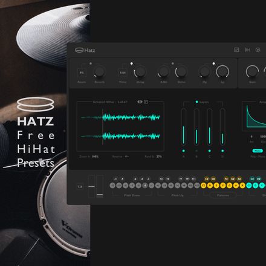
Task: Click the Delay knob
Action: 140,71
